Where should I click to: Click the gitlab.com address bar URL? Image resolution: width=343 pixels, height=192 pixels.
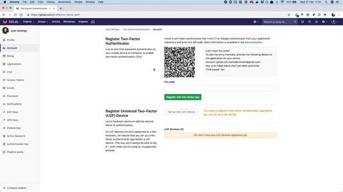[55, 15]
